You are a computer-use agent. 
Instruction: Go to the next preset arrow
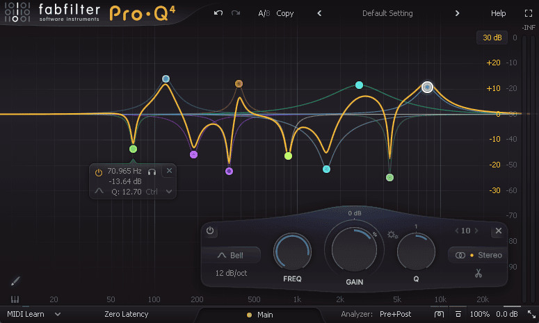pyautogui.click(x=457, y=13)
